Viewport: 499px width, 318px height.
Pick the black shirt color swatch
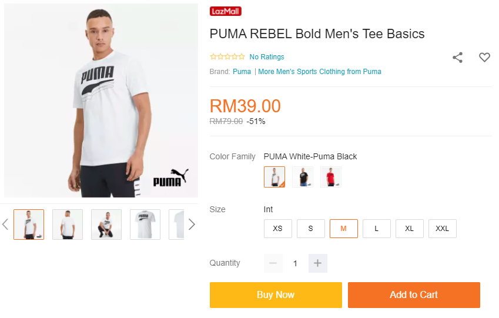pos(303,177)
